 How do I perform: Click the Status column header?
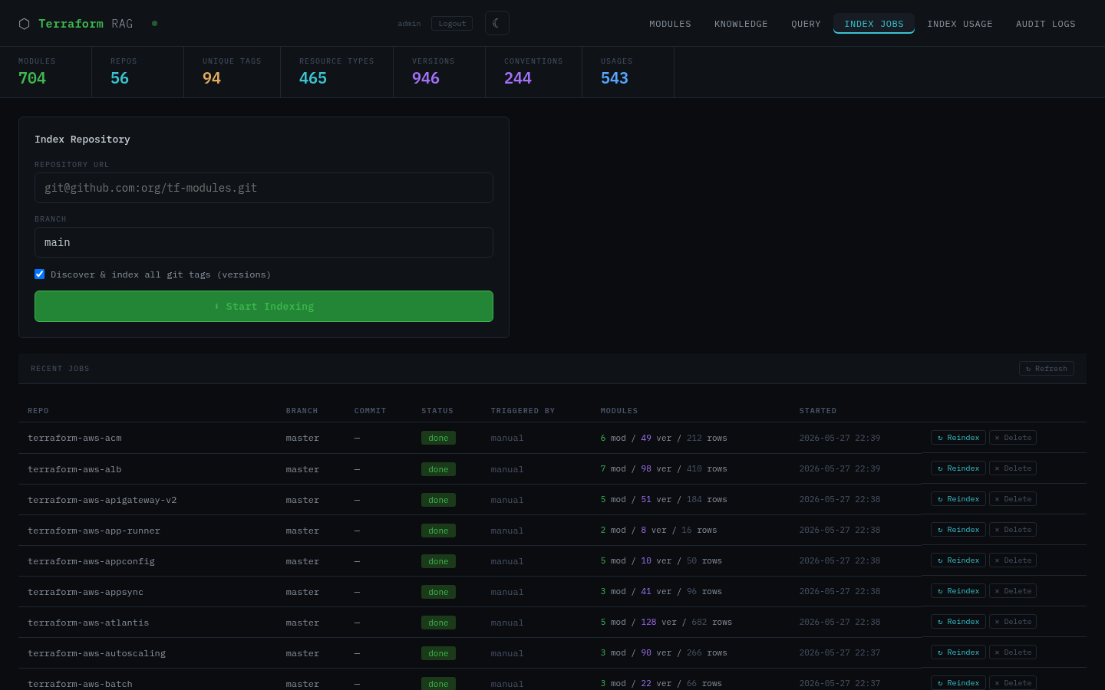(437, 411)
